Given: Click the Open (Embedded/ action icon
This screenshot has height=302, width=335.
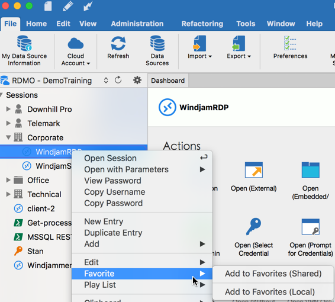Looking at the screenshot, I should tap(310, 170).
